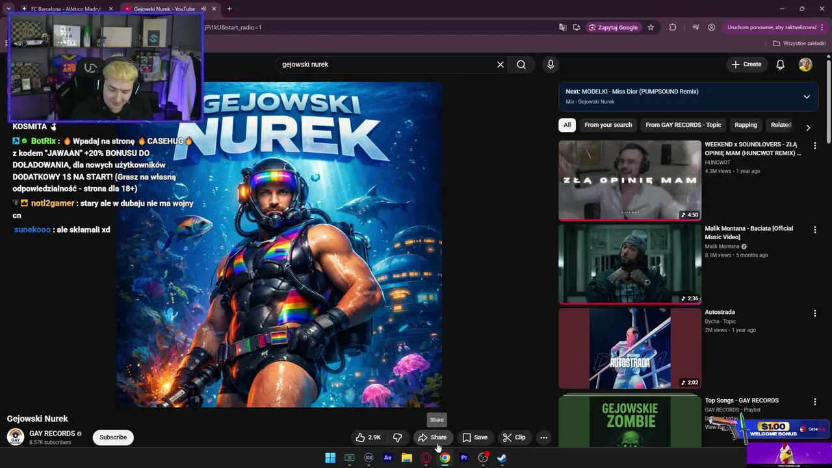Open Chrome from taskbar
832x468 pixels.
445,458
